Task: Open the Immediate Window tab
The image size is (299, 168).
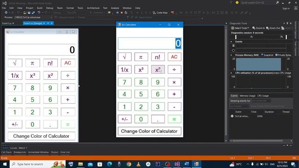Action: 38,152
